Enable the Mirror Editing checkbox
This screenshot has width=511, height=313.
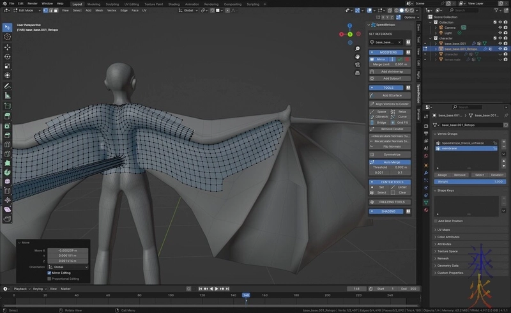click(50, 273)
